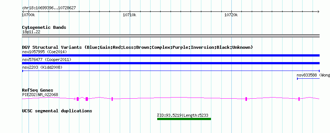
Task: Click the nsv833588 variant label
Action: [x=313, y=75]
